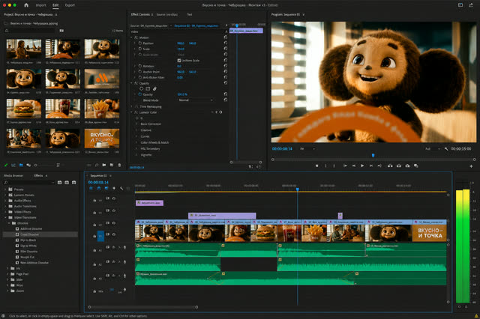The height and width of the screenshot is (319, 480).
Task: Open the Program monitor button editor plus icon
Action: (x=471, y=166)
